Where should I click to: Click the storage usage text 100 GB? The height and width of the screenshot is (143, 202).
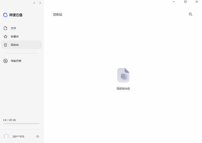(9, 120)
